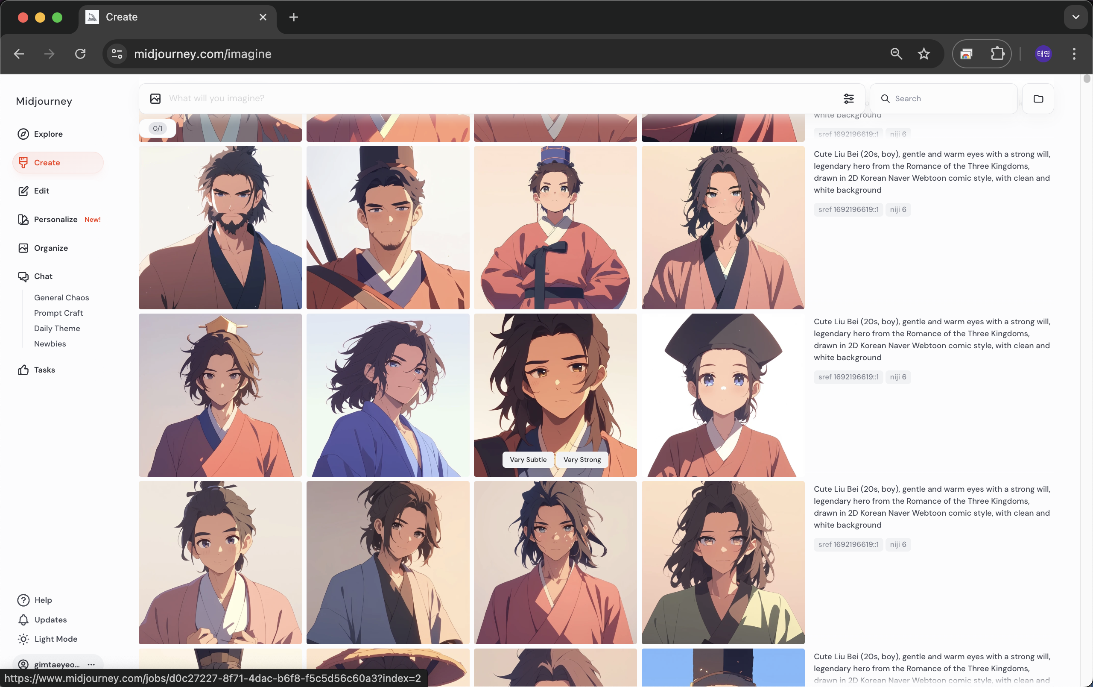1093x687 pixels.
Task: Bookmark this page star icon
Action: tap(923, 54)
